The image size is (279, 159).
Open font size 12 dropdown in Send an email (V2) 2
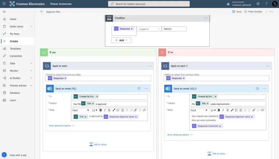pyautogui.click(x=213, y=110)
